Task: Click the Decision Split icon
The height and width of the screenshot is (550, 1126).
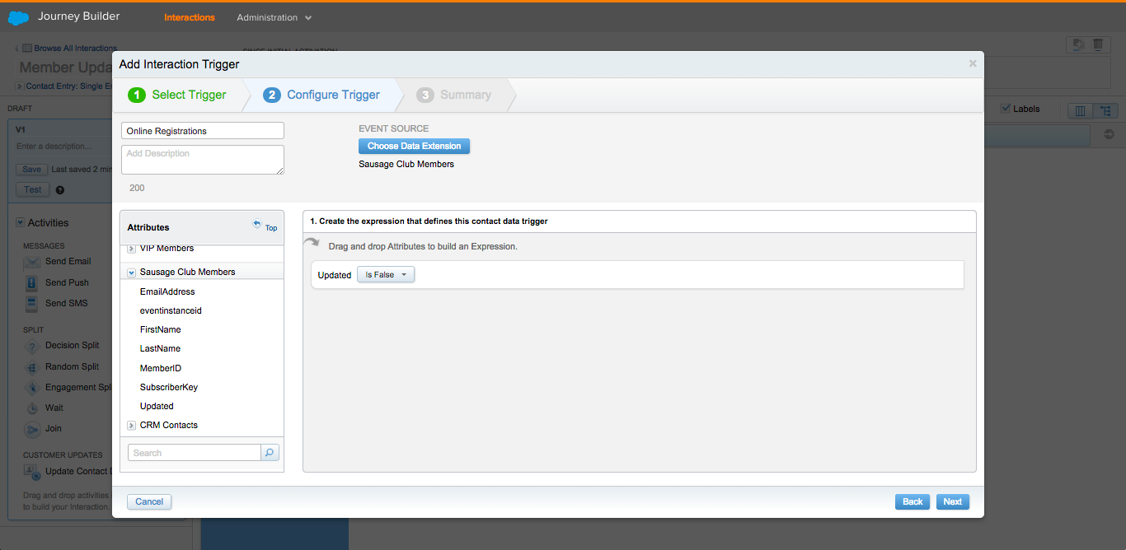Action: point(32,347)
